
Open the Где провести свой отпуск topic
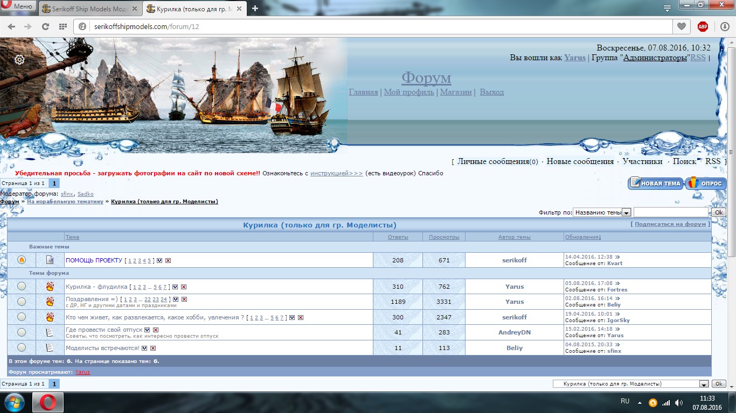tap(104, 330)
